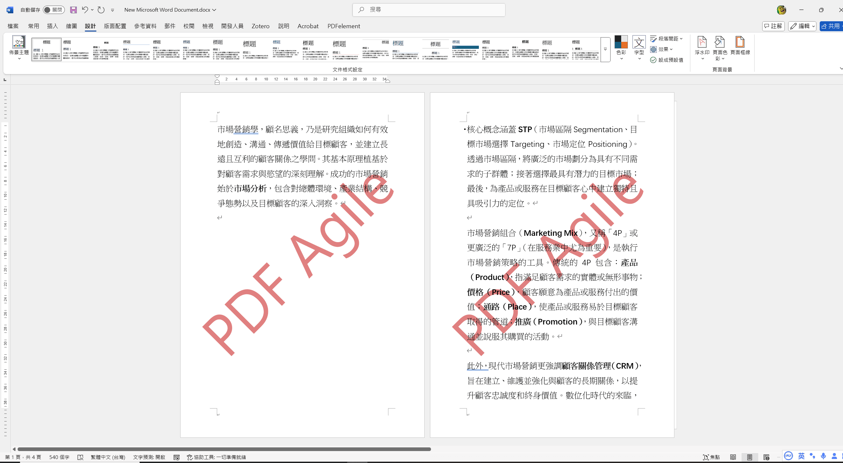Click the word count 540 個字
Viewport: 843px width, 463px height.
click(x=59, y=457)
